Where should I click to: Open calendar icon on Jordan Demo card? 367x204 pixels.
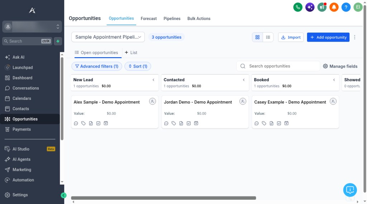pyautogui.click(x=196, y=123)
